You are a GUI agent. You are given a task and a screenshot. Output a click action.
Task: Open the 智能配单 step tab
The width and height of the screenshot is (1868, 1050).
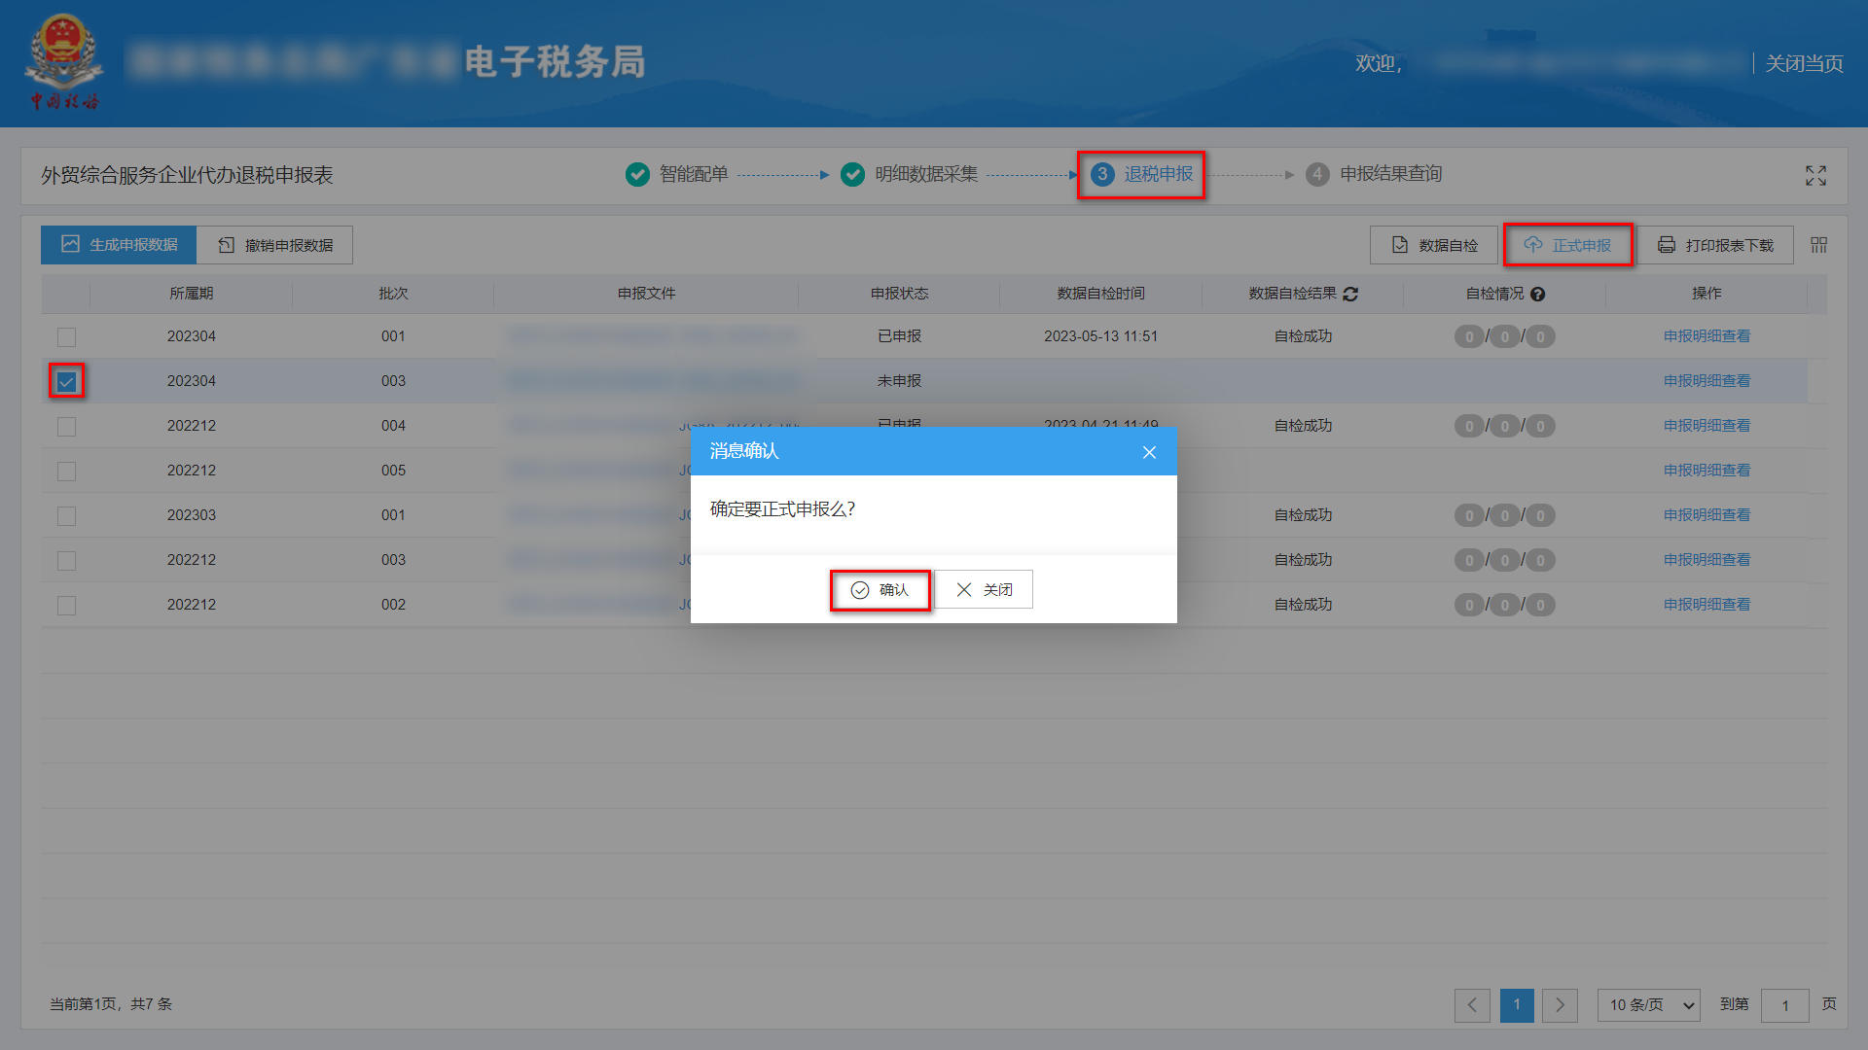(692, 174)
